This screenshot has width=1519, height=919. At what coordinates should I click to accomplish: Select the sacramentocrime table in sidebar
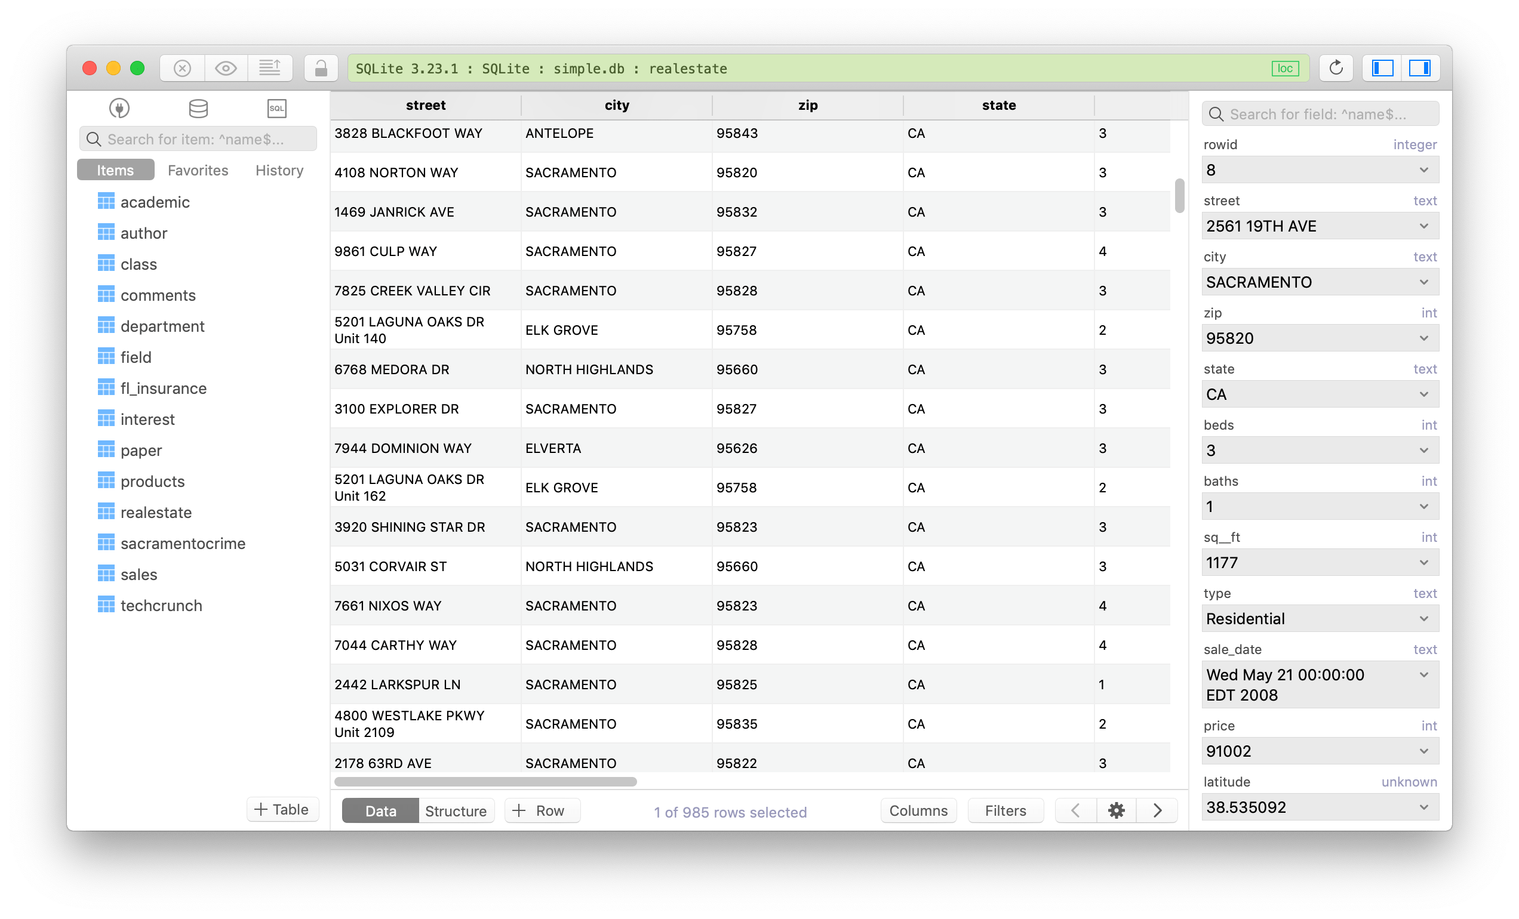183,543
